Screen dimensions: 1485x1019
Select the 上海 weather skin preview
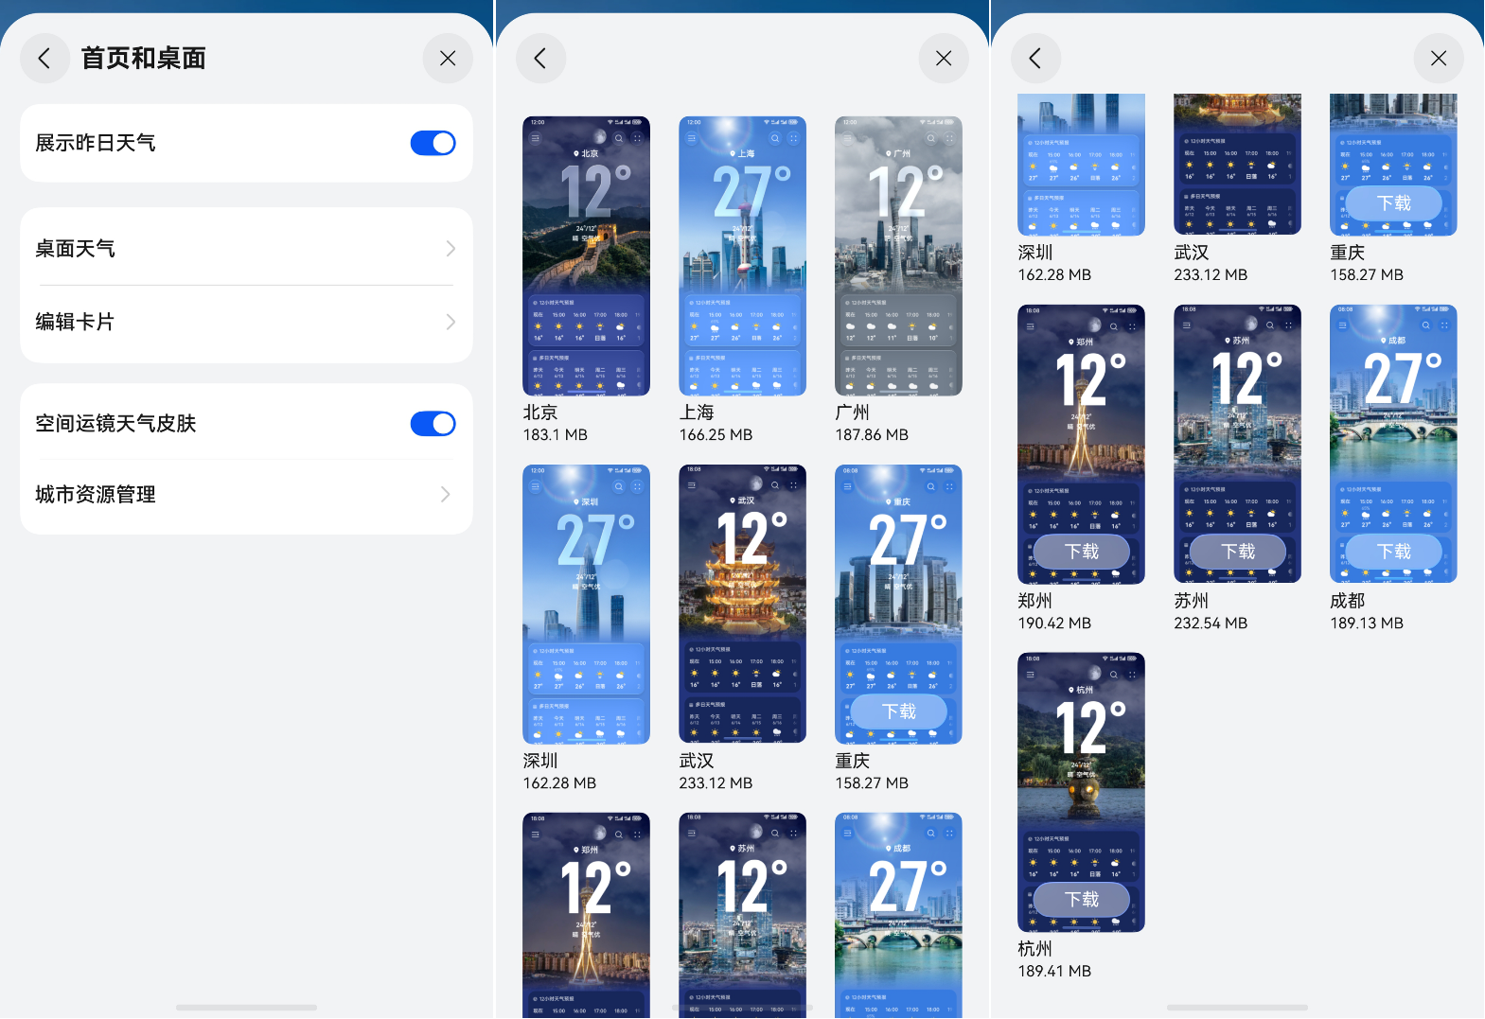742,255
